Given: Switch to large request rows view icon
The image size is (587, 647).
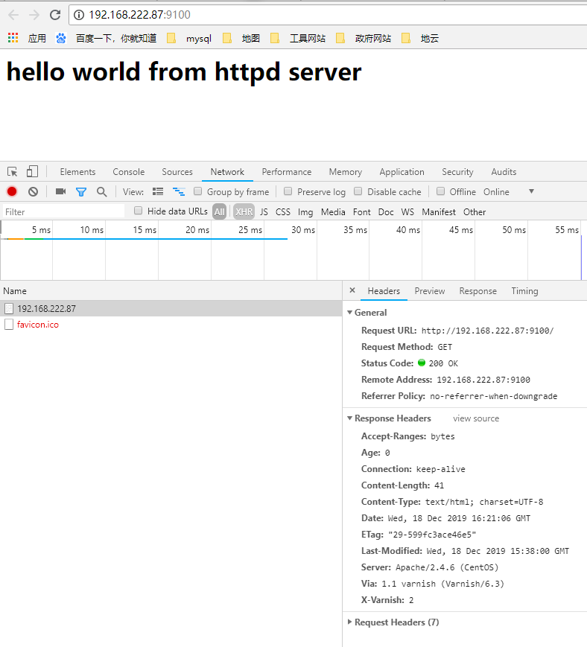Looking at the screenshot, I should click(x=158, y=191).
